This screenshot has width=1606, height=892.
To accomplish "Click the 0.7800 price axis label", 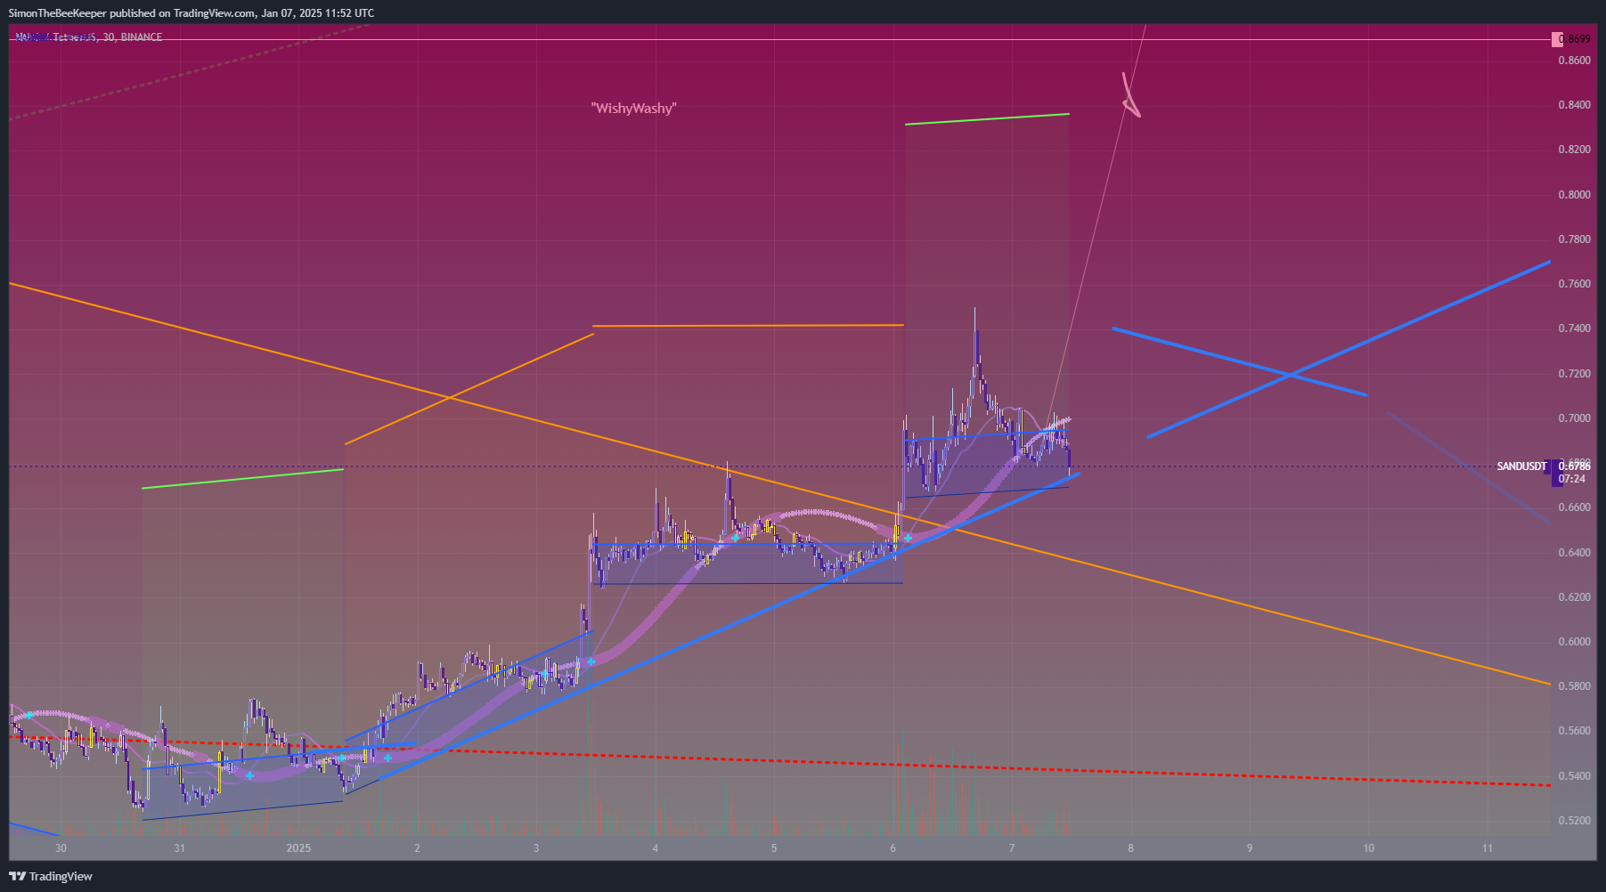I will [1574, 239].
